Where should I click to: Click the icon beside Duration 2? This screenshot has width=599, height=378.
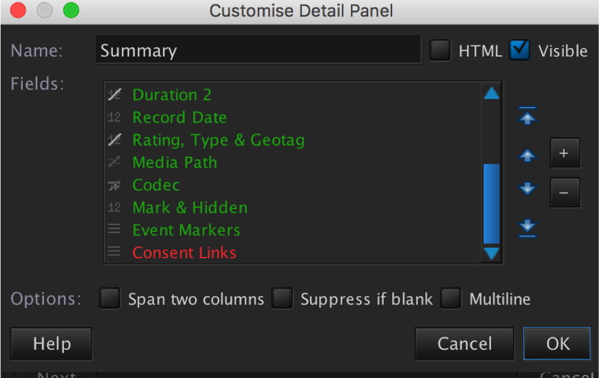(x=115, y=95)
